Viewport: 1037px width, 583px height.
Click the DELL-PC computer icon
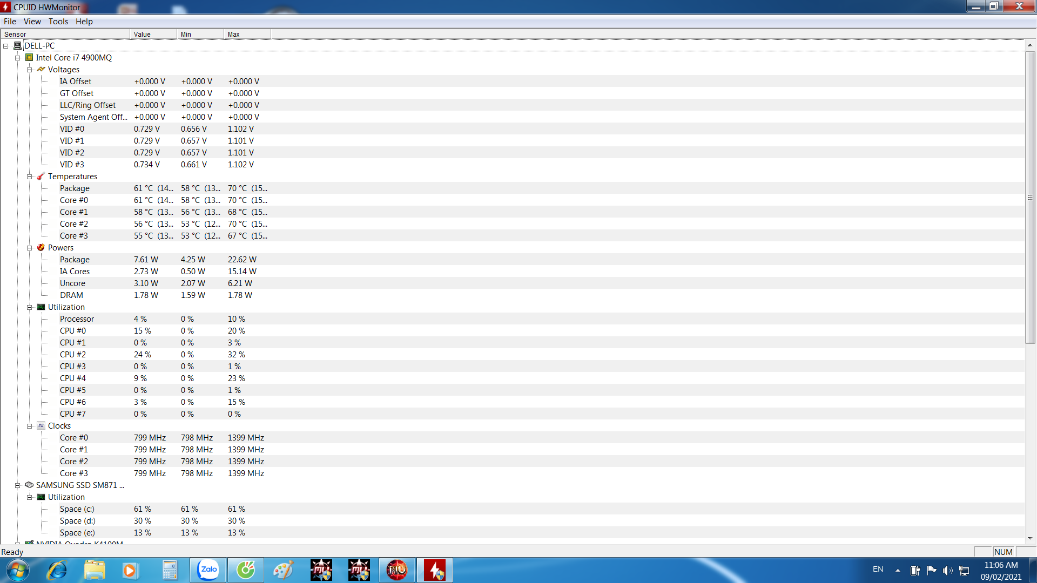click(18, 46)
